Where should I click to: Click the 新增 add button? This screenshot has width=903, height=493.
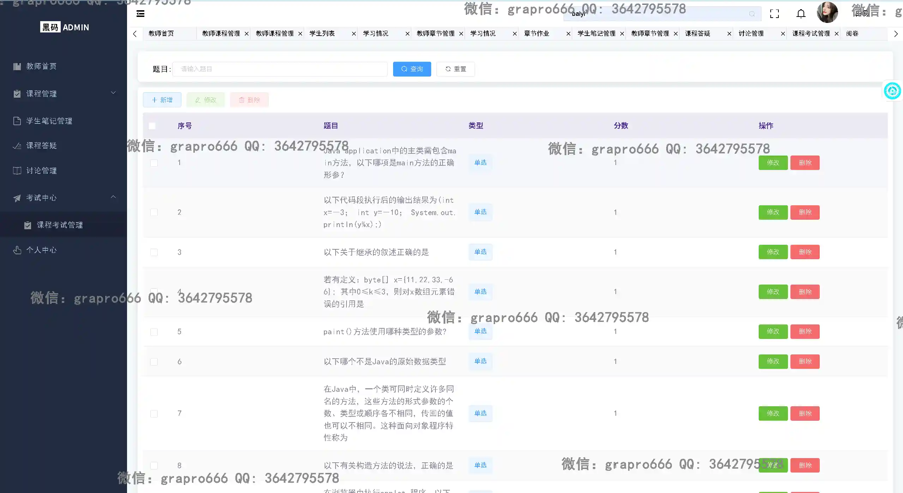click(162, 100)
